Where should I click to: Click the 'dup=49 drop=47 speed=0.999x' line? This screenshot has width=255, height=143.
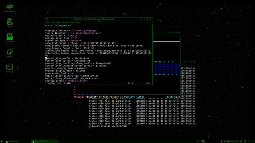109,126
